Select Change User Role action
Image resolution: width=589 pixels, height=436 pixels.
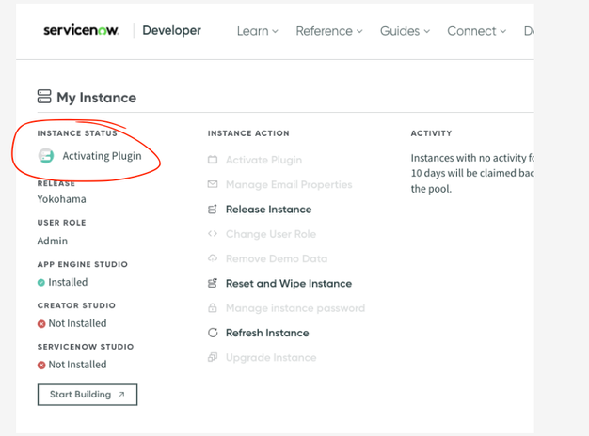click(x=271, y=234)
